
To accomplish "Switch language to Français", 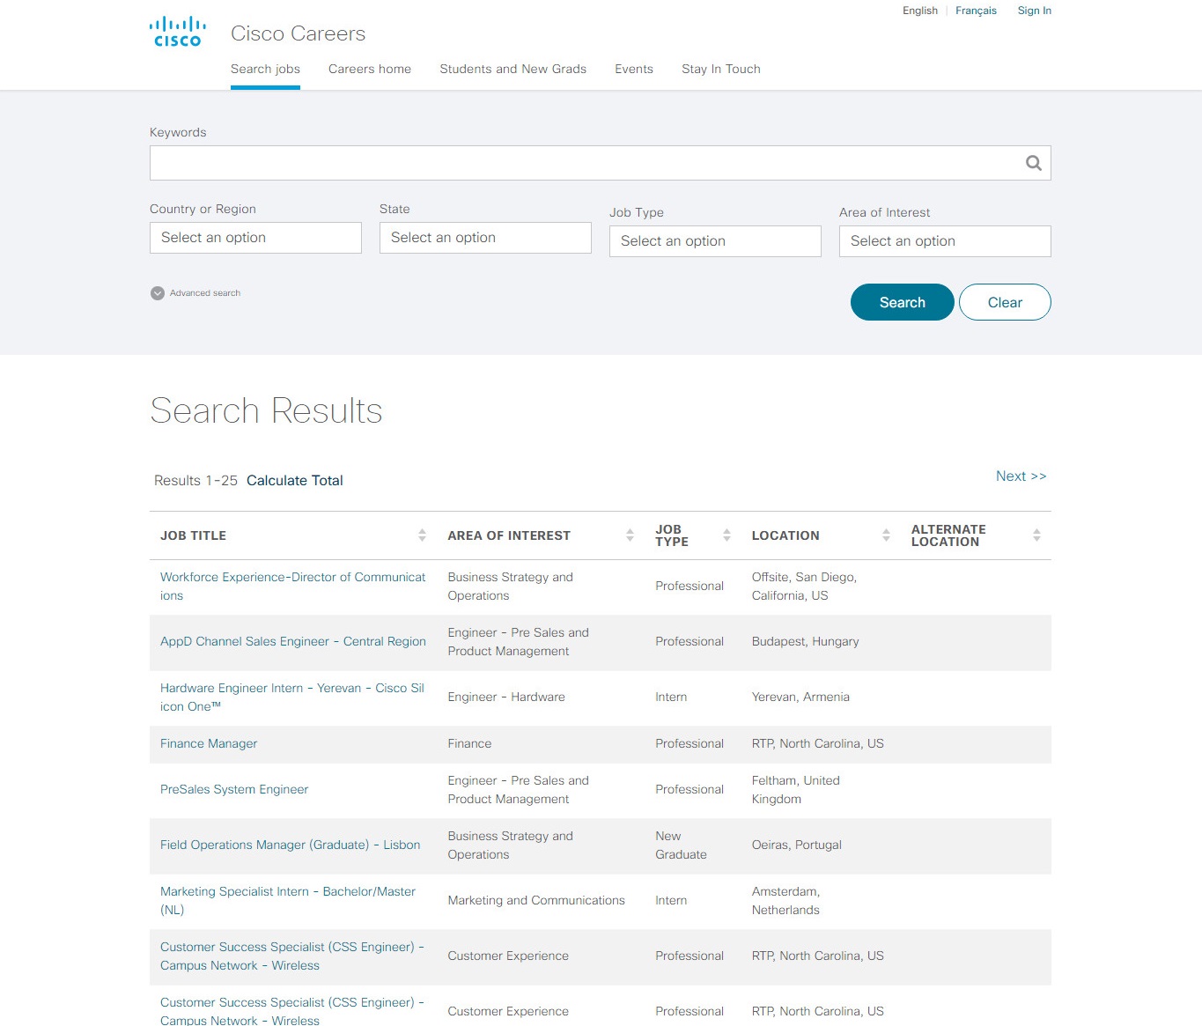I will click(x=976, y=11).
